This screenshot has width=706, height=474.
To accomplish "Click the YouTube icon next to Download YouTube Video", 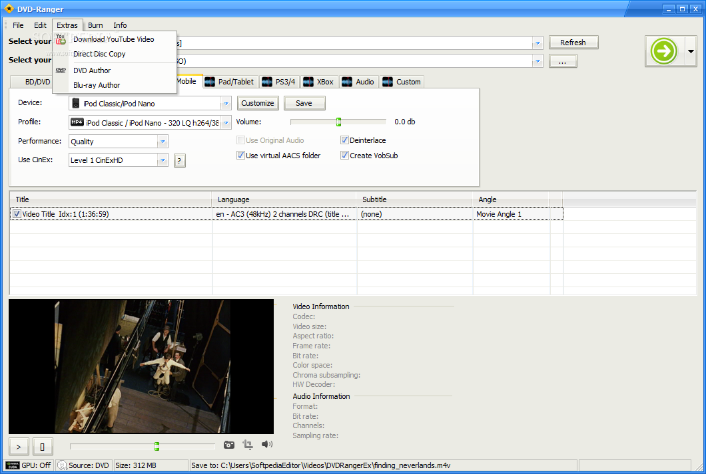I will coord(61,39).
